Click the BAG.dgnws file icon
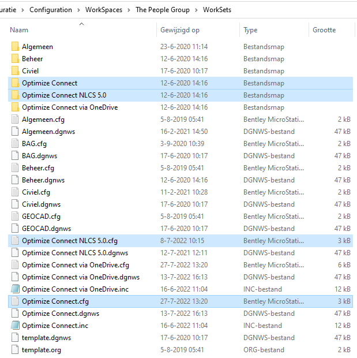Image resolution: width=357 pixels, height=358 pixels. point(15,156)
